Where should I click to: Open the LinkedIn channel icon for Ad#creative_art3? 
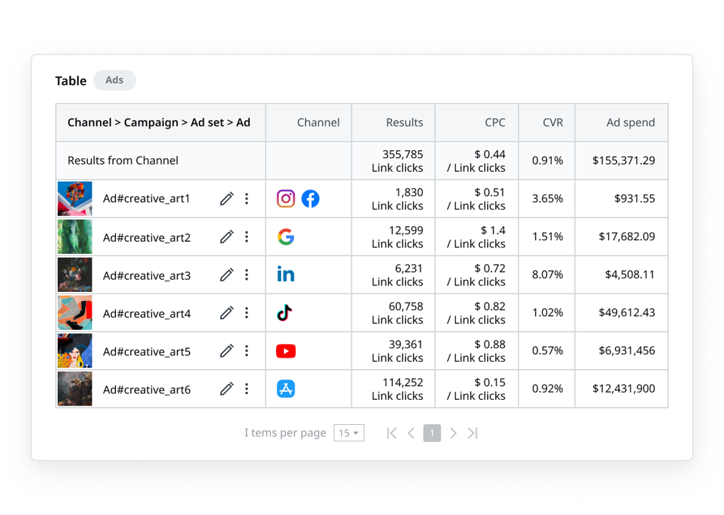pos(285,274)
